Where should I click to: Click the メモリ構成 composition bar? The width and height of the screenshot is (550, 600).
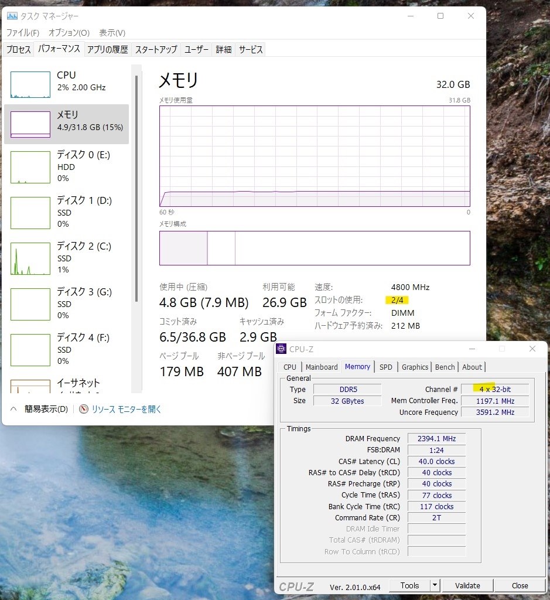coord(315,248)
